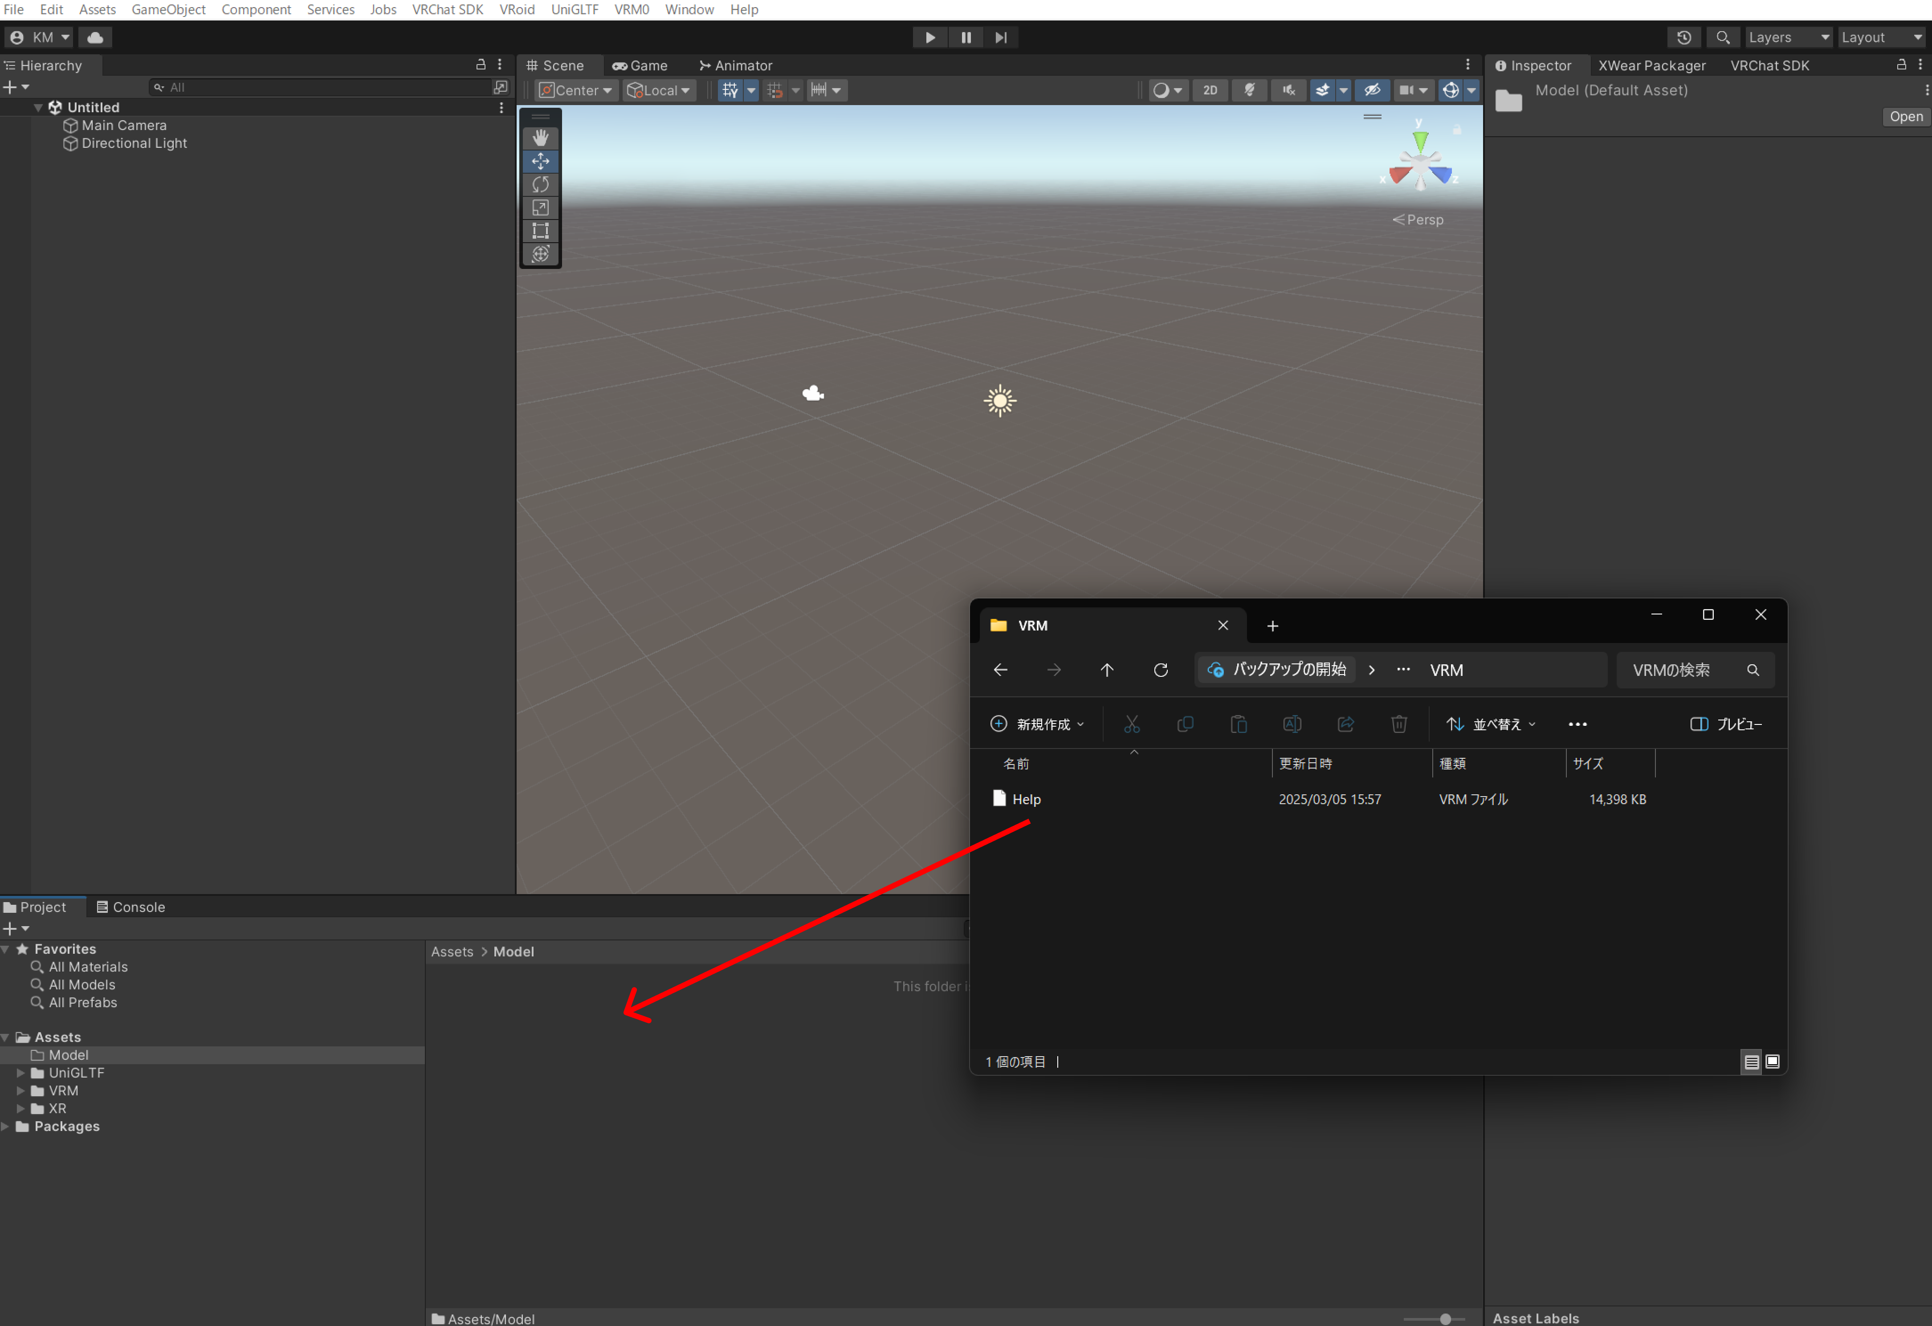Click Assets in the breadcrumb path
The width and height of the screenshot is (1932, 1326).
[452, 952]
